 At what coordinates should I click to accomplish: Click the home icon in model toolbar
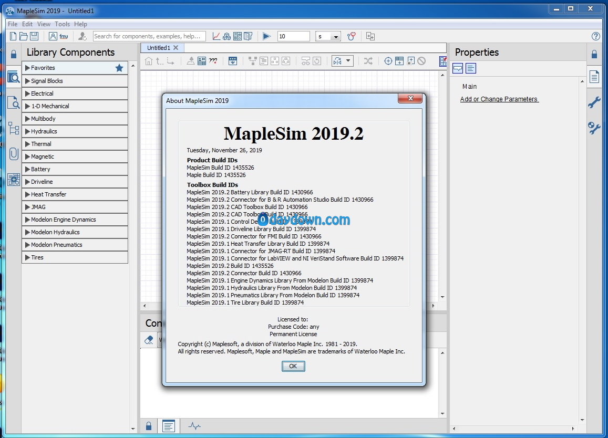coord(149,61)
